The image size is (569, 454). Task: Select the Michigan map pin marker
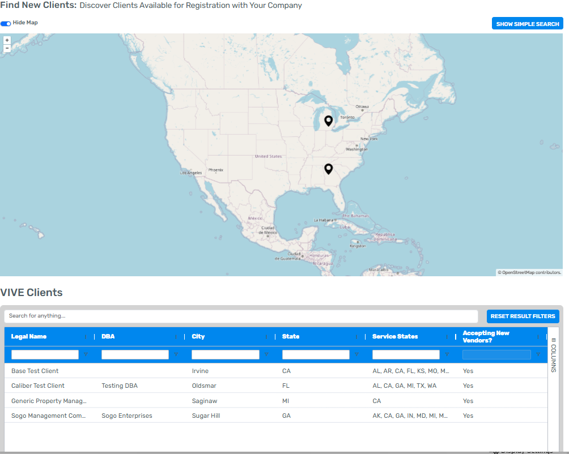point(328,121)
